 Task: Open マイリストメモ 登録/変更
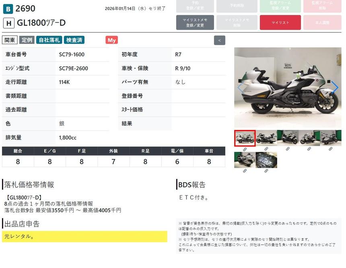point(195,22)
